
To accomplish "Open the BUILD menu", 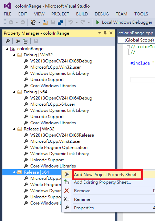I will coord(82,14).
